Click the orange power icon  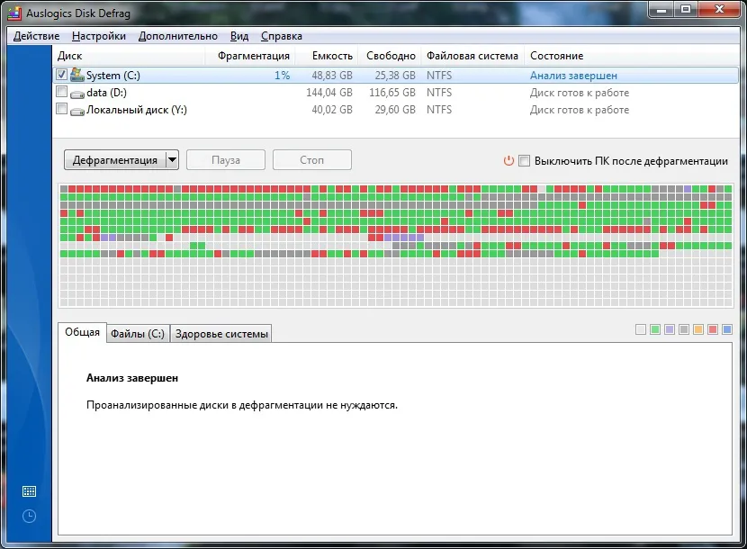point(508,160)
